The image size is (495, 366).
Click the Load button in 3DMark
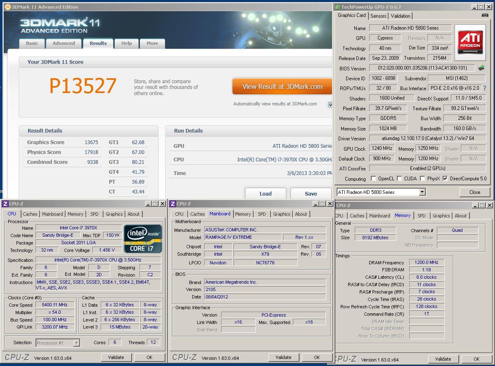coord(266,193)
